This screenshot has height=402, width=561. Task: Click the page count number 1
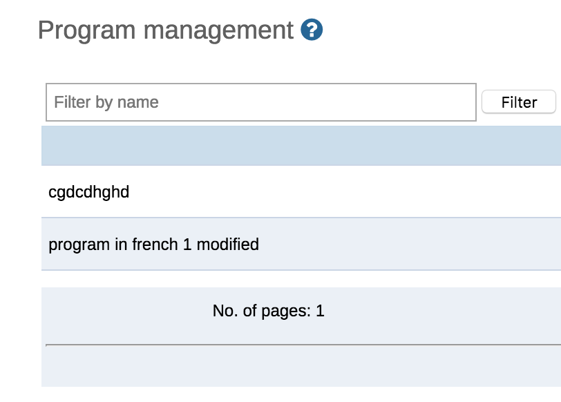pos(320,311)
